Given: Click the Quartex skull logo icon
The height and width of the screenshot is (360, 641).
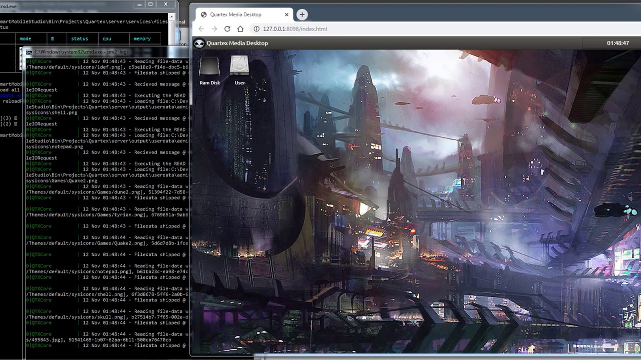Looking at the screenshot, I should (199, 43).
